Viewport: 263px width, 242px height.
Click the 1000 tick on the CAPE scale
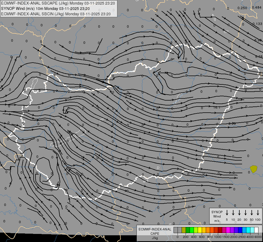point(218,237)
